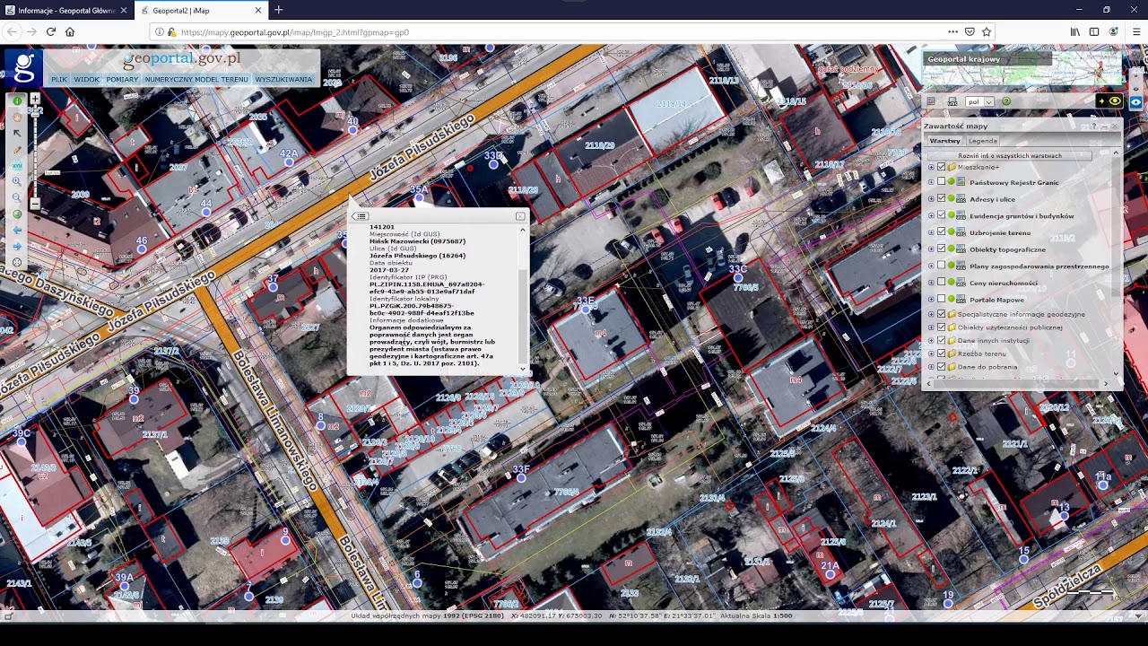Expand Państwowy Rejestr Granic tree node
Screen dimensions: 1148x646
click(931, 182)
